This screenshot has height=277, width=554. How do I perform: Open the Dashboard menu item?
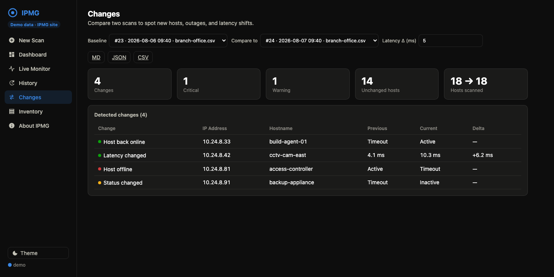point(38,55)
